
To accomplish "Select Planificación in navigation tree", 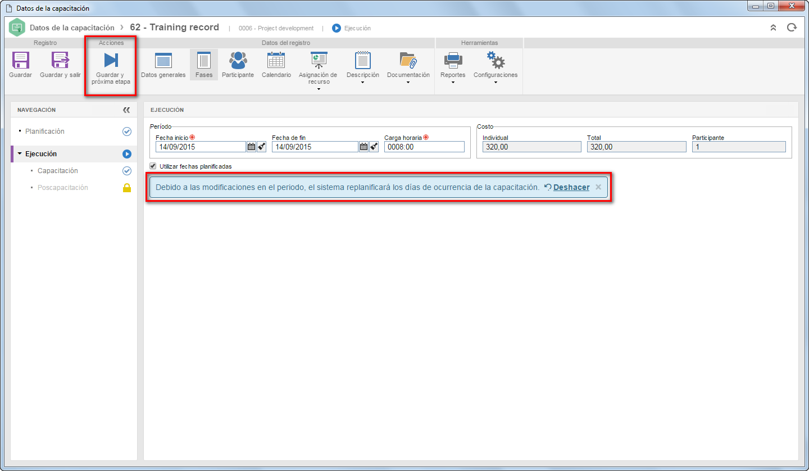I will 45,132.
